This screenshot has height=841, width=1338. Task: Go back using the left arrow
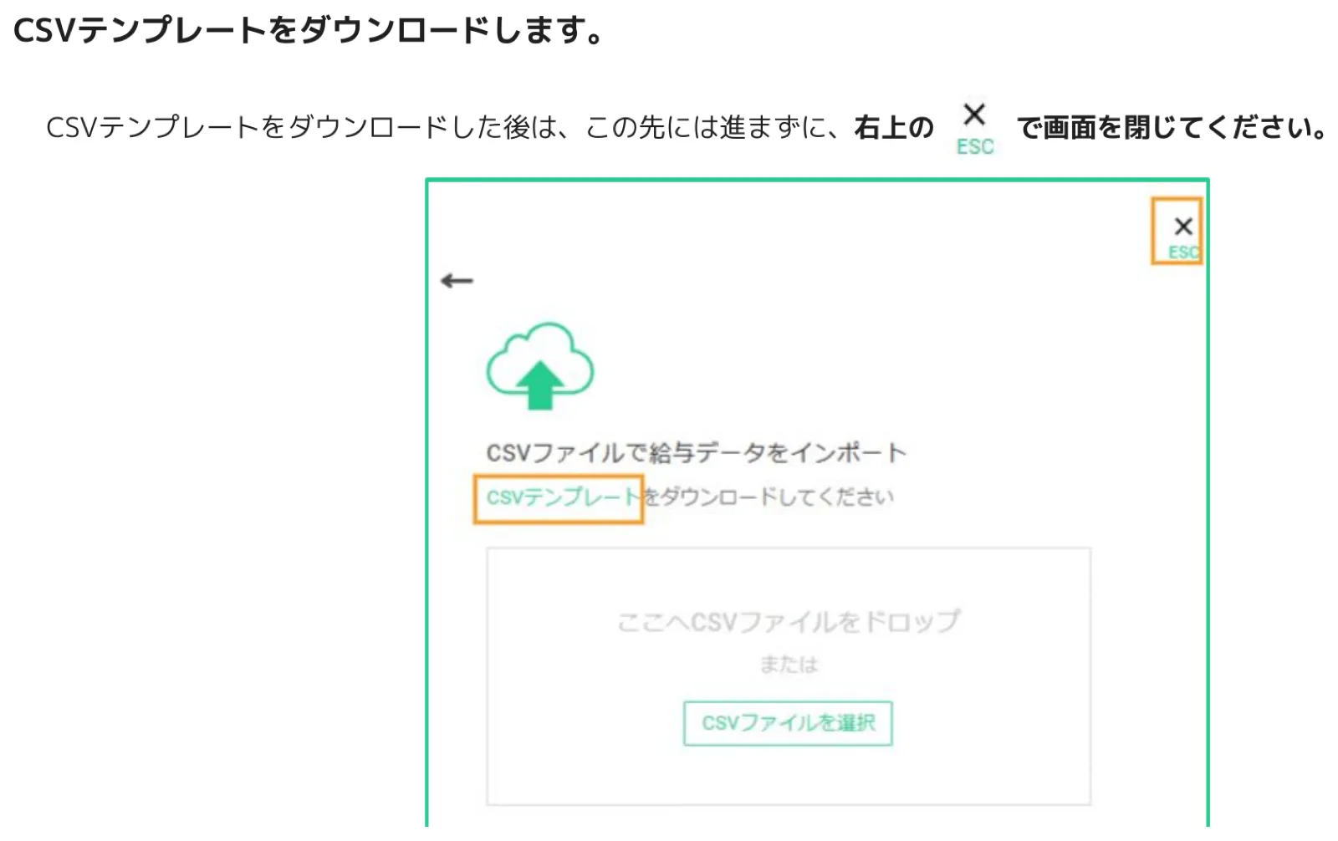click(457, 281)
